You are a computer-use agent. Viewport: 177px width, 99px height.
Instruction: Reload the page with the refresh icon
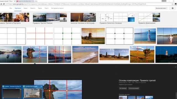[4, 4]
